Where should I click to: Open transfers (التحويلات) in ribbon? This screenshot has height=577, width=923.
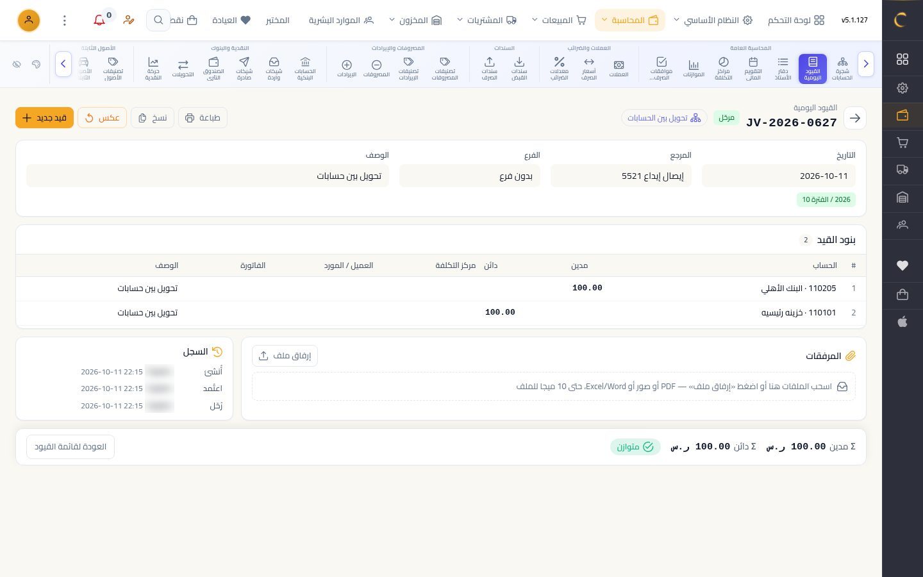point(183,68)
